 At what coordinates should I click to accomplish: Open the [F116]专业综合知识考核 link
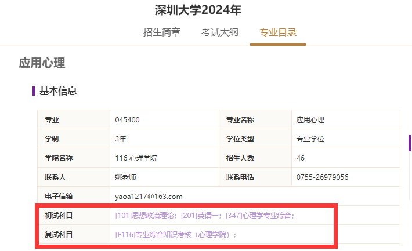[173, 234]
